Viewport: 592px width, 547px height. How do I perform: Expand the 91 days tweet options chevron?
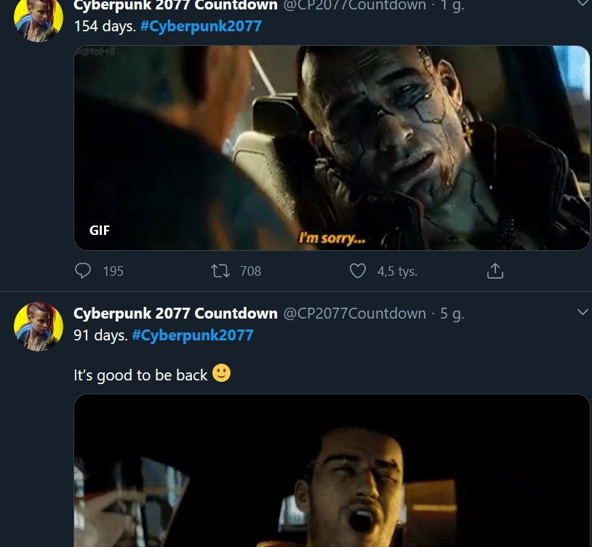(x=582, y=312)
